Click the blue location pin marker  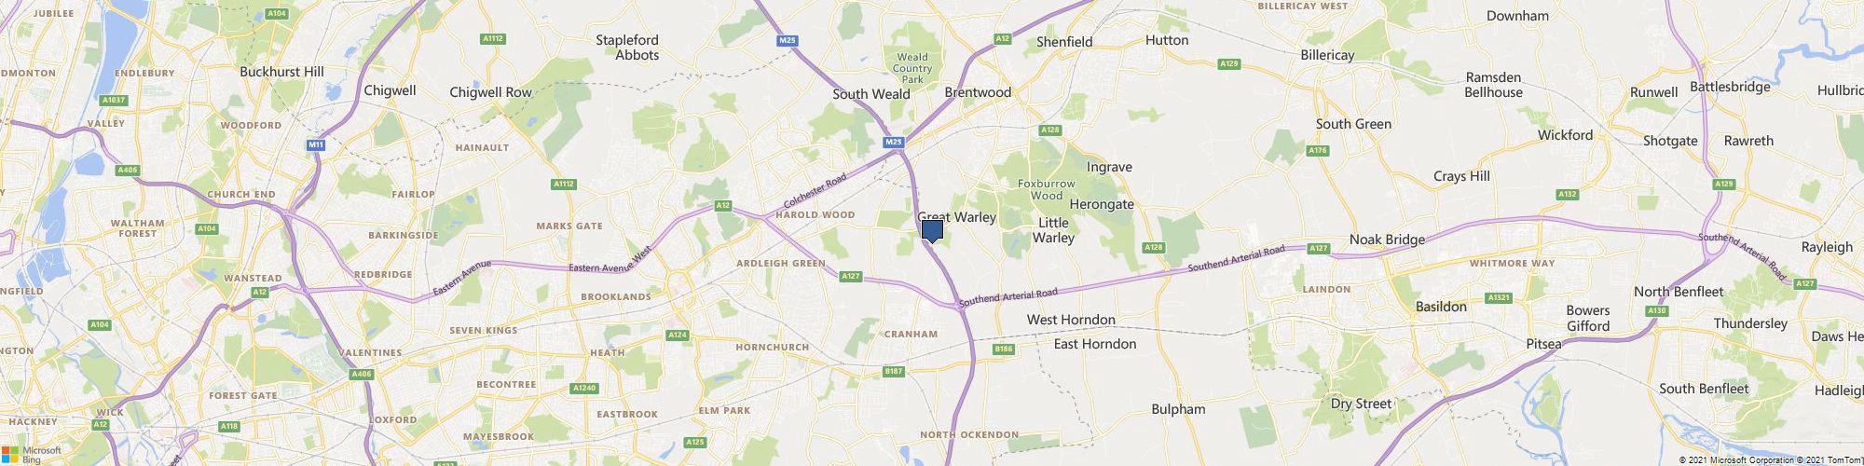(932, 231)
